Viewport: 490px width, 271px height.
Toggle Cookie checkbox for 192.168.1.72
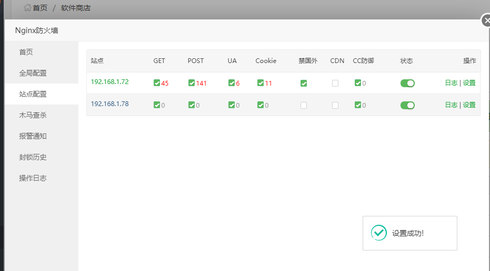tap(261, 83)
